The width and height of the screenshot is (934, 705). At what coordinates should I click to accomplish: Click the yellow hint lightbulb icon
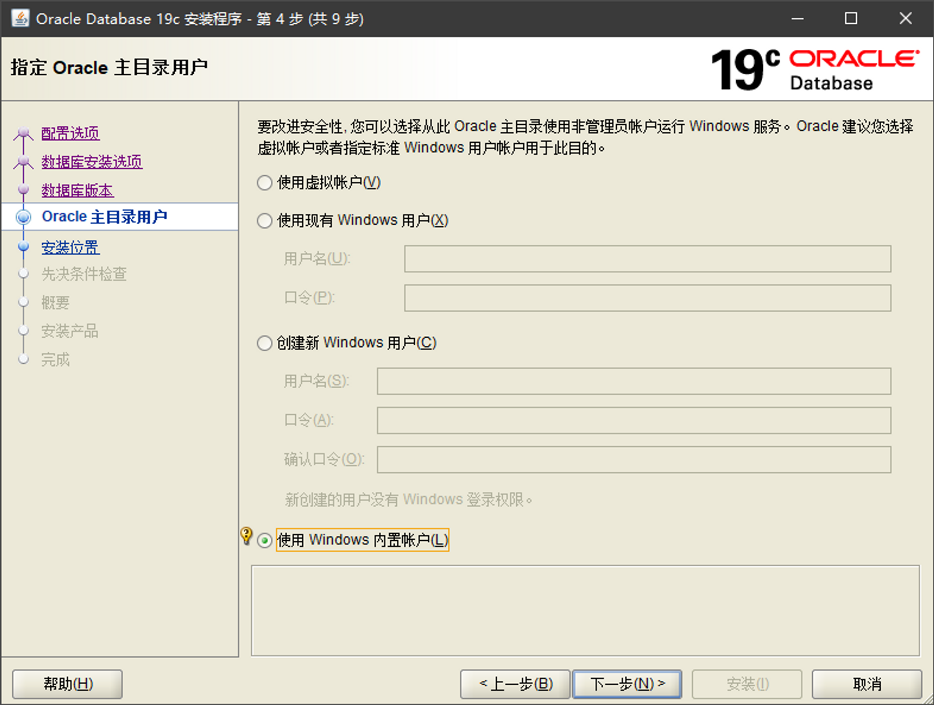[247, 536]
